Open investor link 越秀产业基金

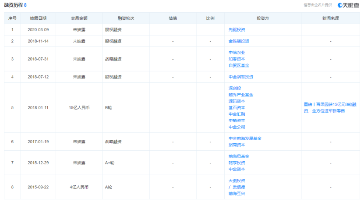(x=241, y=95)
